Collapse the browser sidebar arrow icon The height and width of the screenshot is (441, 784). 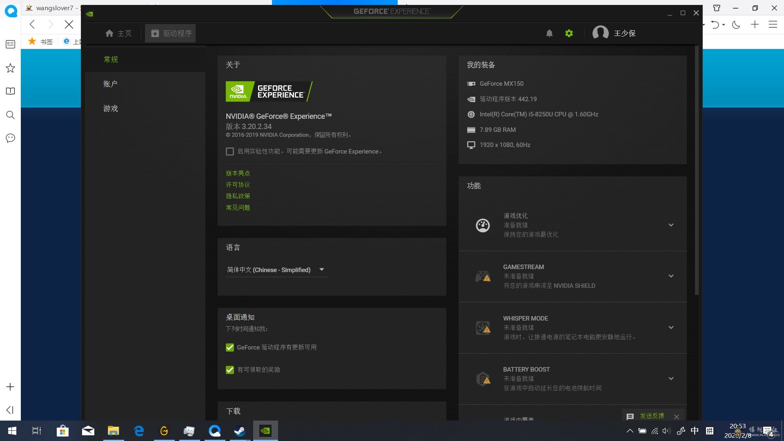[10, 410]
